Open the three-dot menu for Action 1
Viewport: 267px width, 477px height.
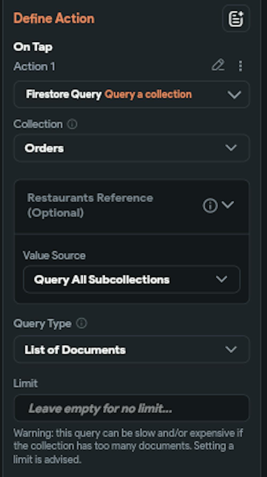pos(240,66)
